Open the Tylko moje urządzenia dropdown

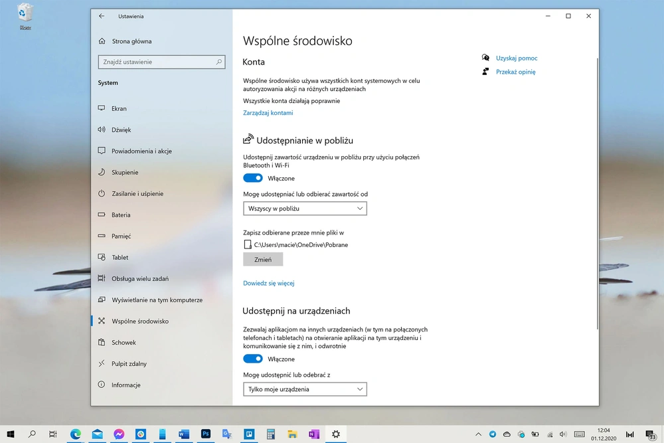tap(305, 389)
